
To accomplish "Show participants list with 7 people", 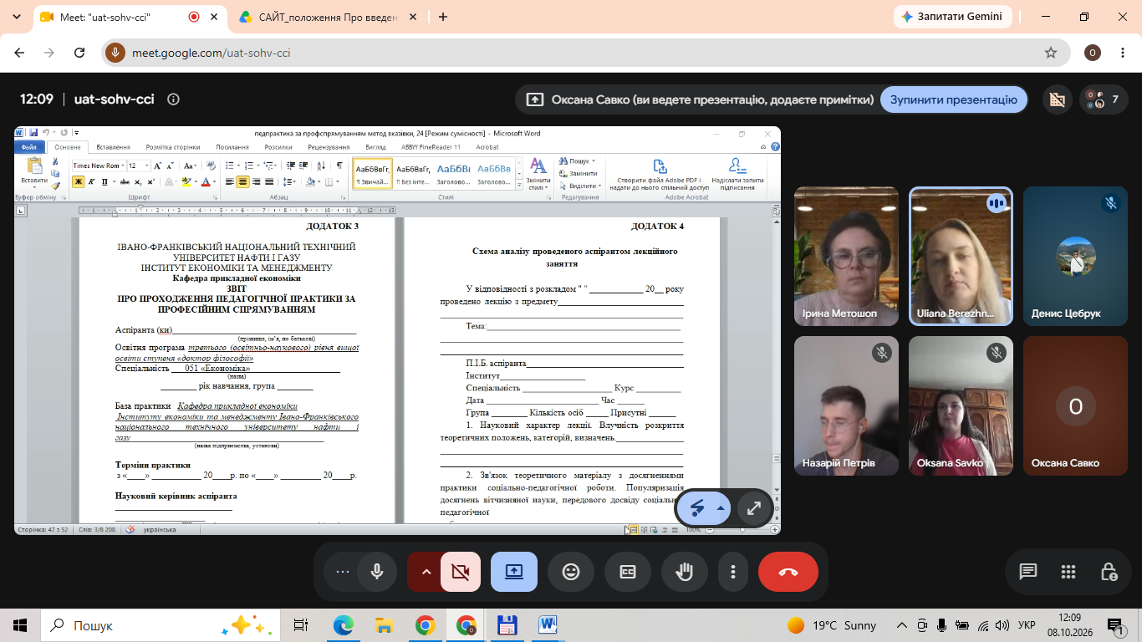I will [x=1104, y=99].
